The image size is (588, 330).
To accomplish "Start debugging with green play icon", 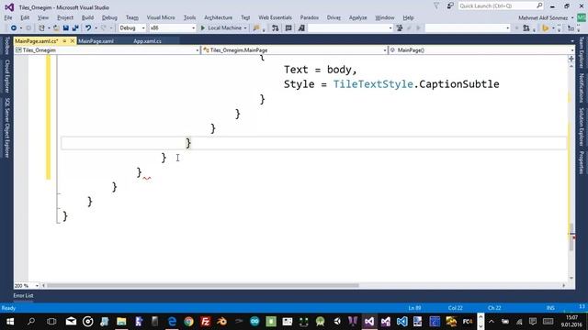I will click(203, 28).
